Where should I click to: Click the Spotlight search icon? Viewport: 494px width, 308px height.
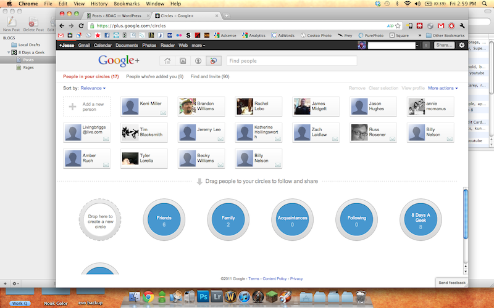click(x=485, y=4)
